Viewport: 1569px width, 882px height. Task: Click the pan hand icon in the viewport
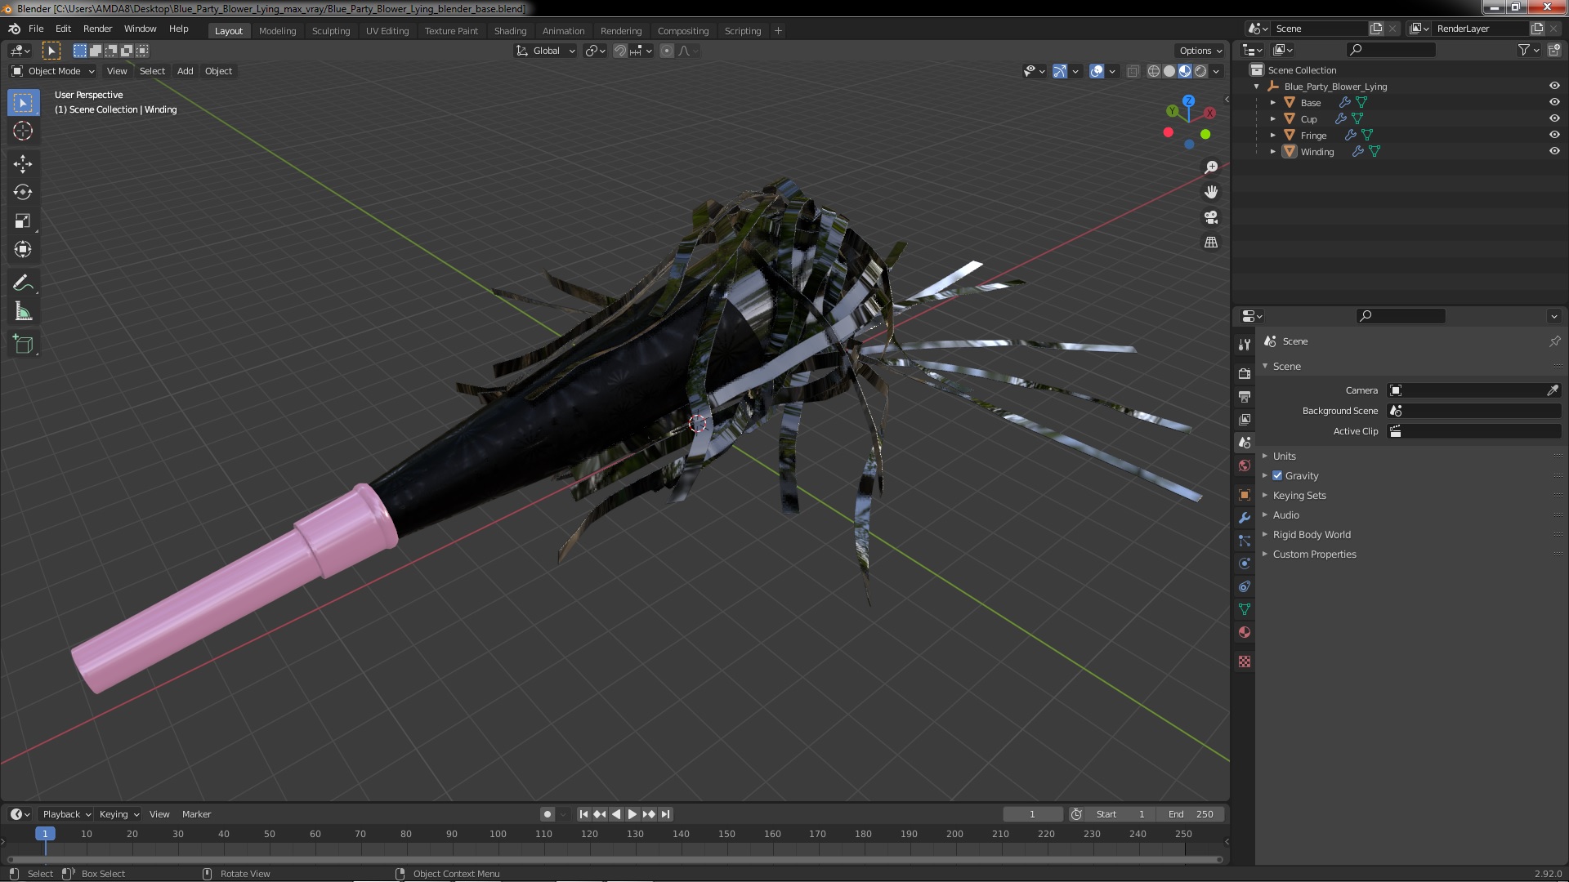coord(1211,192)
